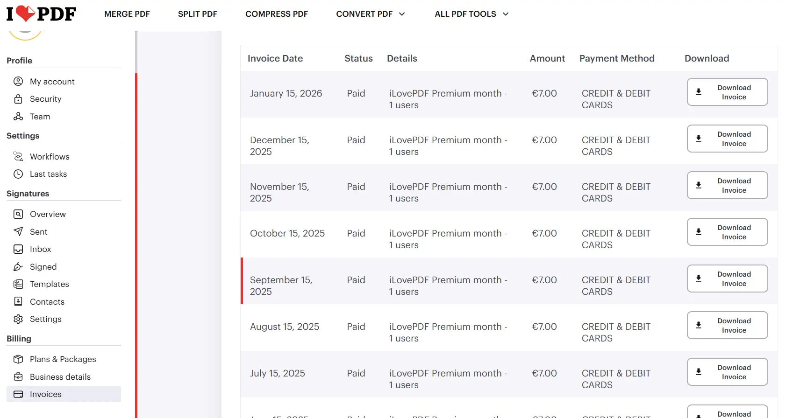Open My account via its profile icon
Image resolution: width=793 pixels, height=418 pixels.
tap(18, 81)
